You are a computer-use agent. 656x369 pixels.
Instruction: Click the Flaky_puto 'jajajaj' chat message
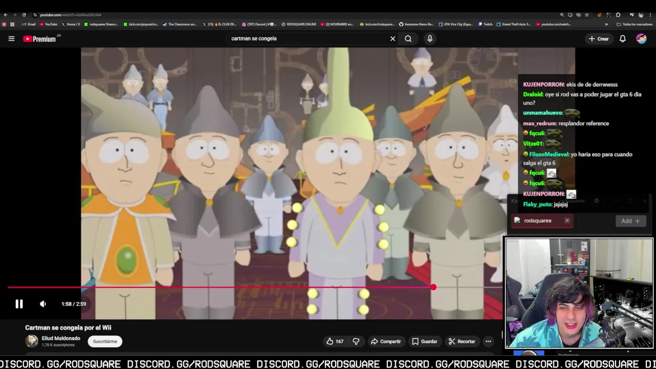coord(545,204)
